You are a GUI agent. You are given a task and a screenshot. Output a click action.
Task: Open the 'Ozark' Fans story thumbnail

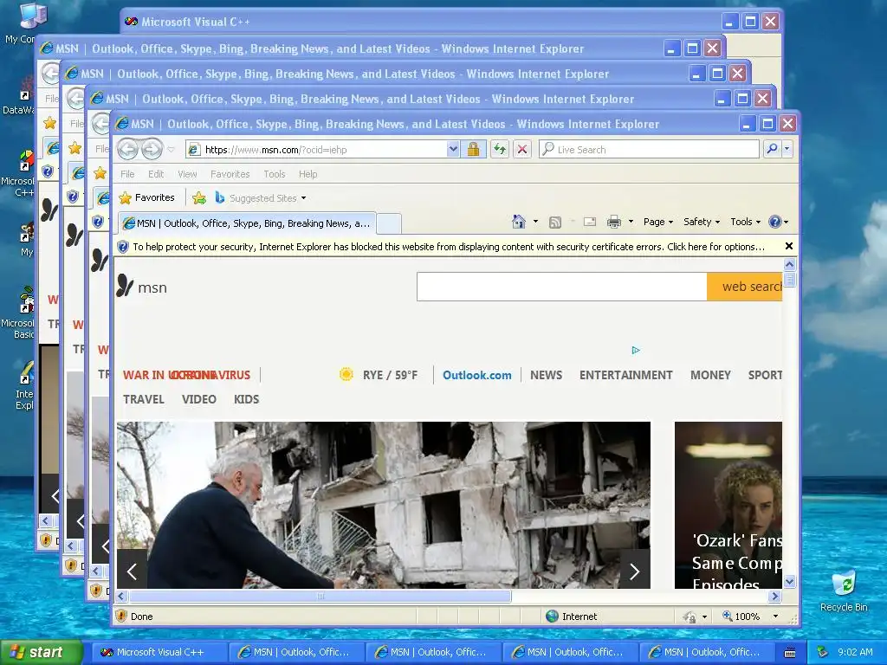728,505
